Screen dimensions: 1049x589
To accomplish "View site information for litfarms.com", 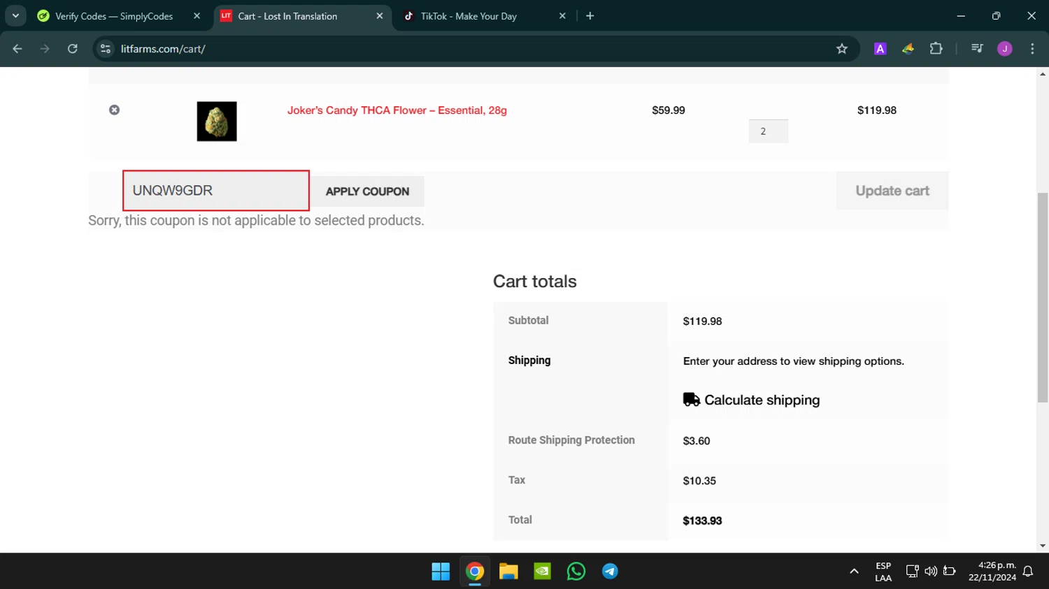I will pyautogui.click(x=106, y=49).
